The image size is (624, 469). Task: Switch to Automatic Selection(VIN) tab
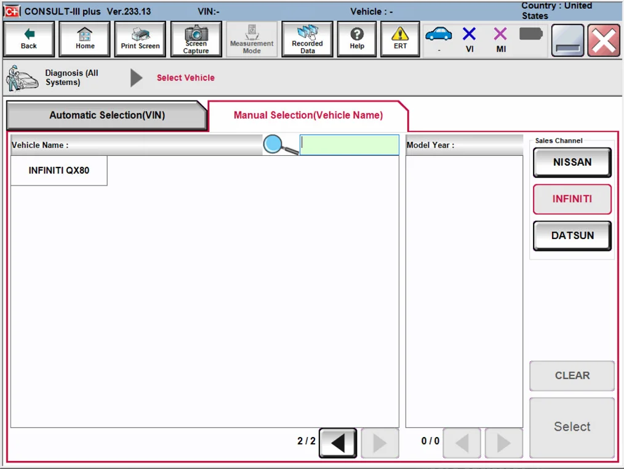[x=107, y=116]
